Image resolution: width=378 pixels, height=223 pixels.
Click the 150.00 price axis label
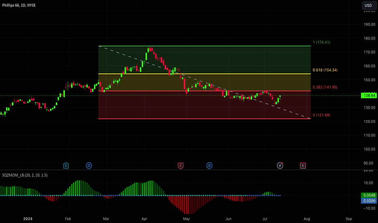tap(369, 80)
